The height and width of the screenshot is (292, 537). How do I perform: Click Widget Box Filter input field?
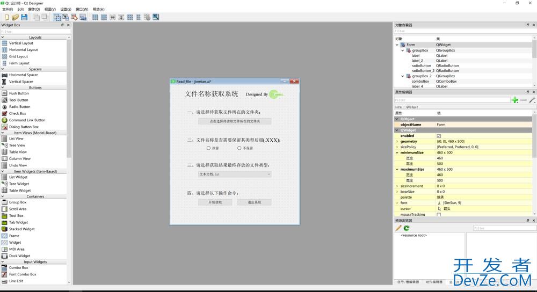[x=35, y=32]
